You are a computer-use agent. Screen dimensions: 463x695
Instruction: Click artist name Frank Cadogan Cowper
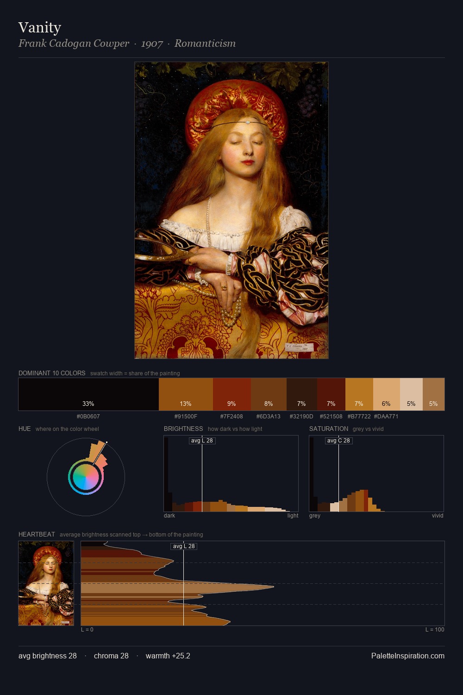pyautogui.click(x=74, y=44)
